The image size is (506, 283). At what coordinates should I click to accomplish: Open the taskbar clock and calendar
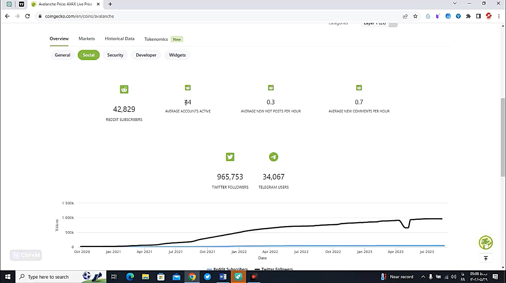coord(478,277)
